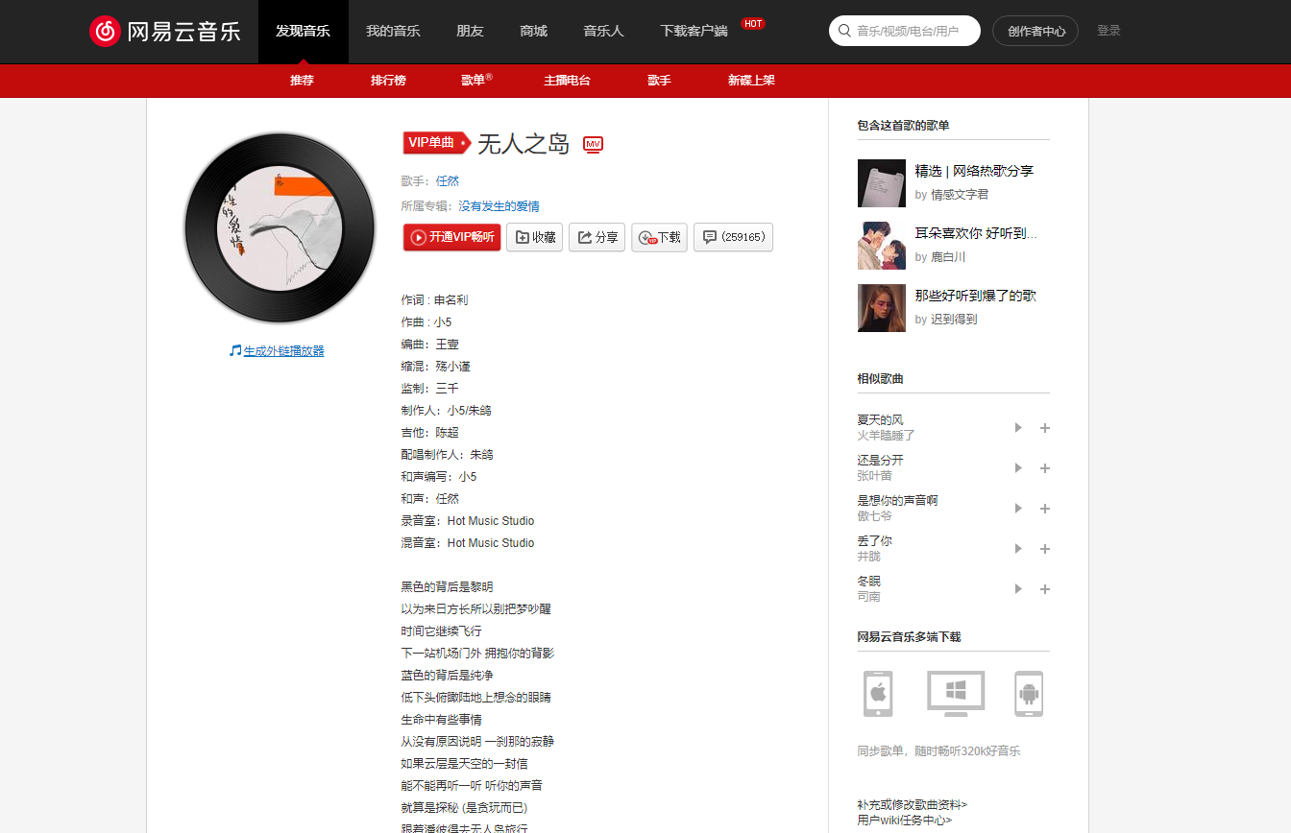Open playlist thumbnail for 精选 | 网络热歌分享

click(882, 183)
